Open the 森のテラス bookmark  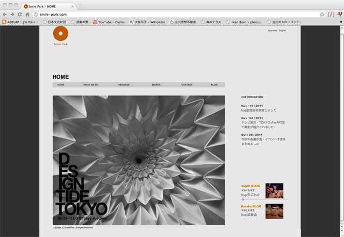(x=211, y=22)
